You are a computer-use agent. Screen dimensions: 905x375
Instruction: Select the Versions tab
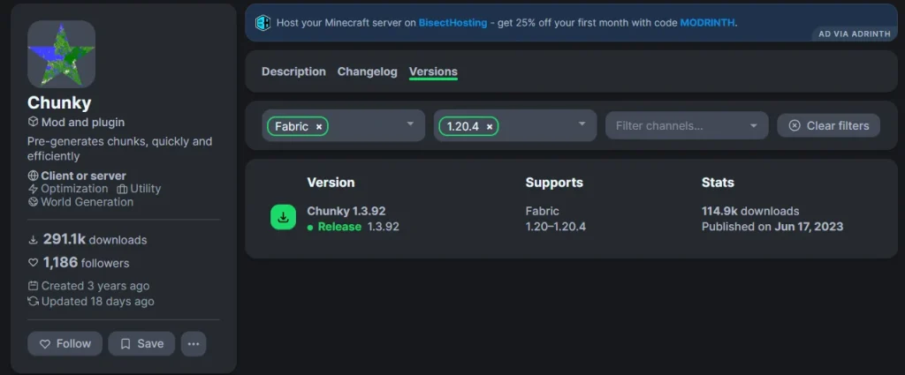click(x=433, y=72)
